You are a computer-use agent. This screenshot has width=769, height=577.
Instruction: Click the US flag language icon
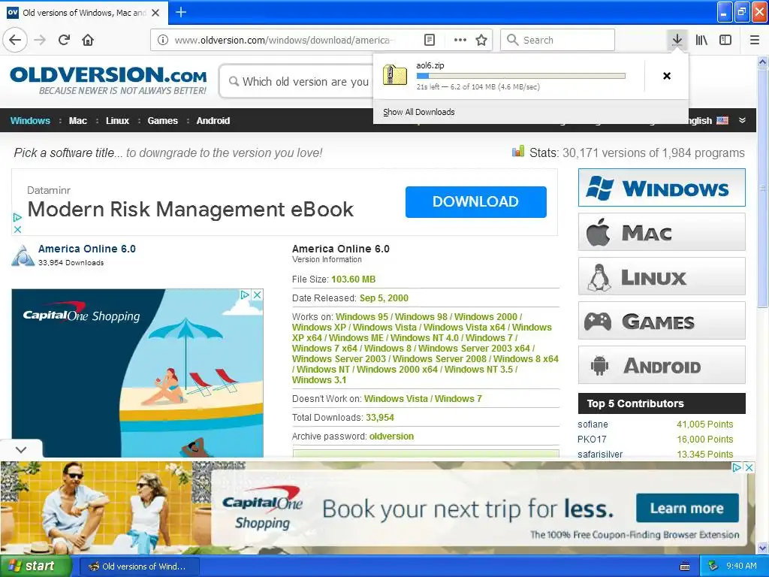(722, 120)
